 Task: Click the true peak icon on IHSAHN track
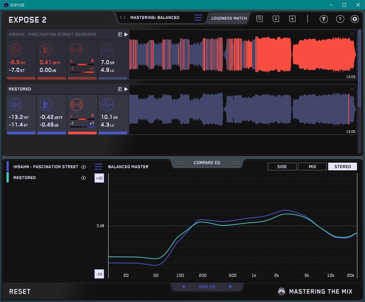(46, 50)
